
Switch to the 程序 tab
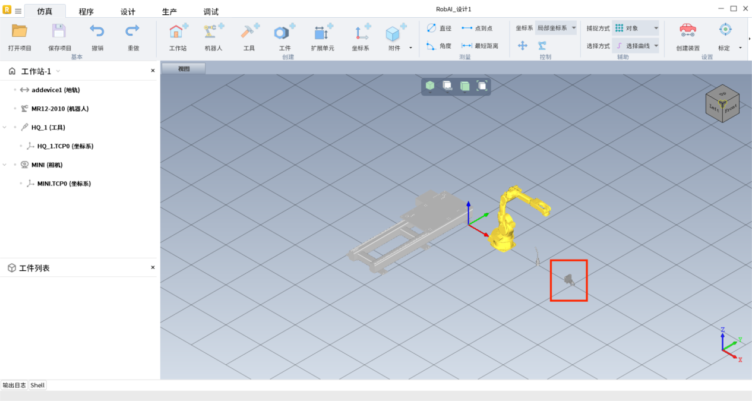(x=86, y=12)
